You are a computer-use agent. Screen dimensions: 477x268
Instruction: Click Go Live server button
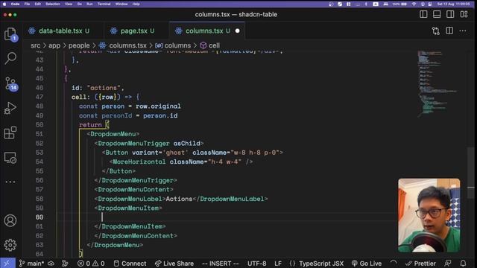(x=367, y=263)
